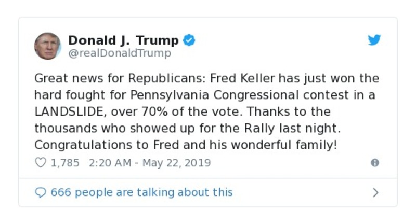The image size is (416, 224).
Task: Click the speech bubble reply icon
Action: point(40,192)
